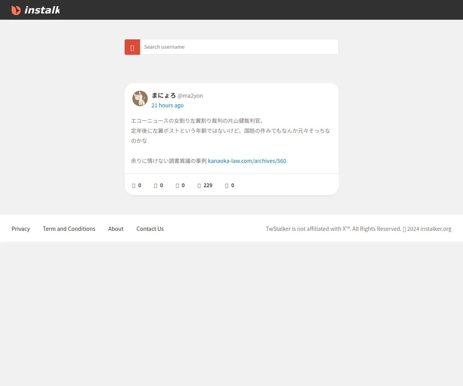Open the まにょろ display name
Image resolution: width=463 pixels, height=386 pixels.
164,95
